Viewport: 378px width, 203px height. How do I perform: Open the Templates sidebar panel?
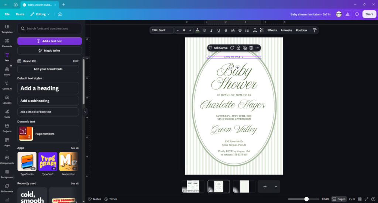(7, 28)
